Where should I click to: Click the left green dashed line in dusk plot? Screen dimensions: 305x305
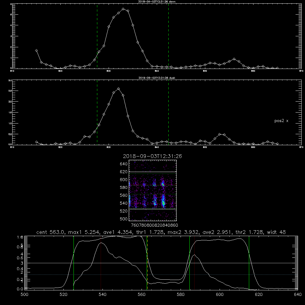click(97, 112)
